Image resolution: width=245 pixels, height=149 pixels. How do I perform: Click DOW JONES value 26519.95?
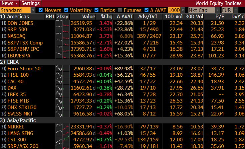(81, 23)
